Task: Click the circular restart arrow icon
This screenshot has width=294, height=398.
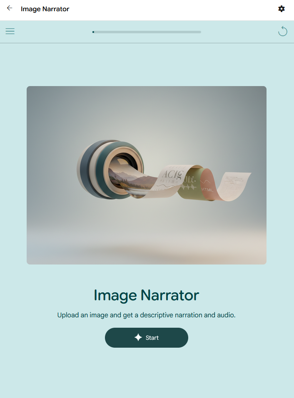Action: pyautogui.click(x=283, y=31)
